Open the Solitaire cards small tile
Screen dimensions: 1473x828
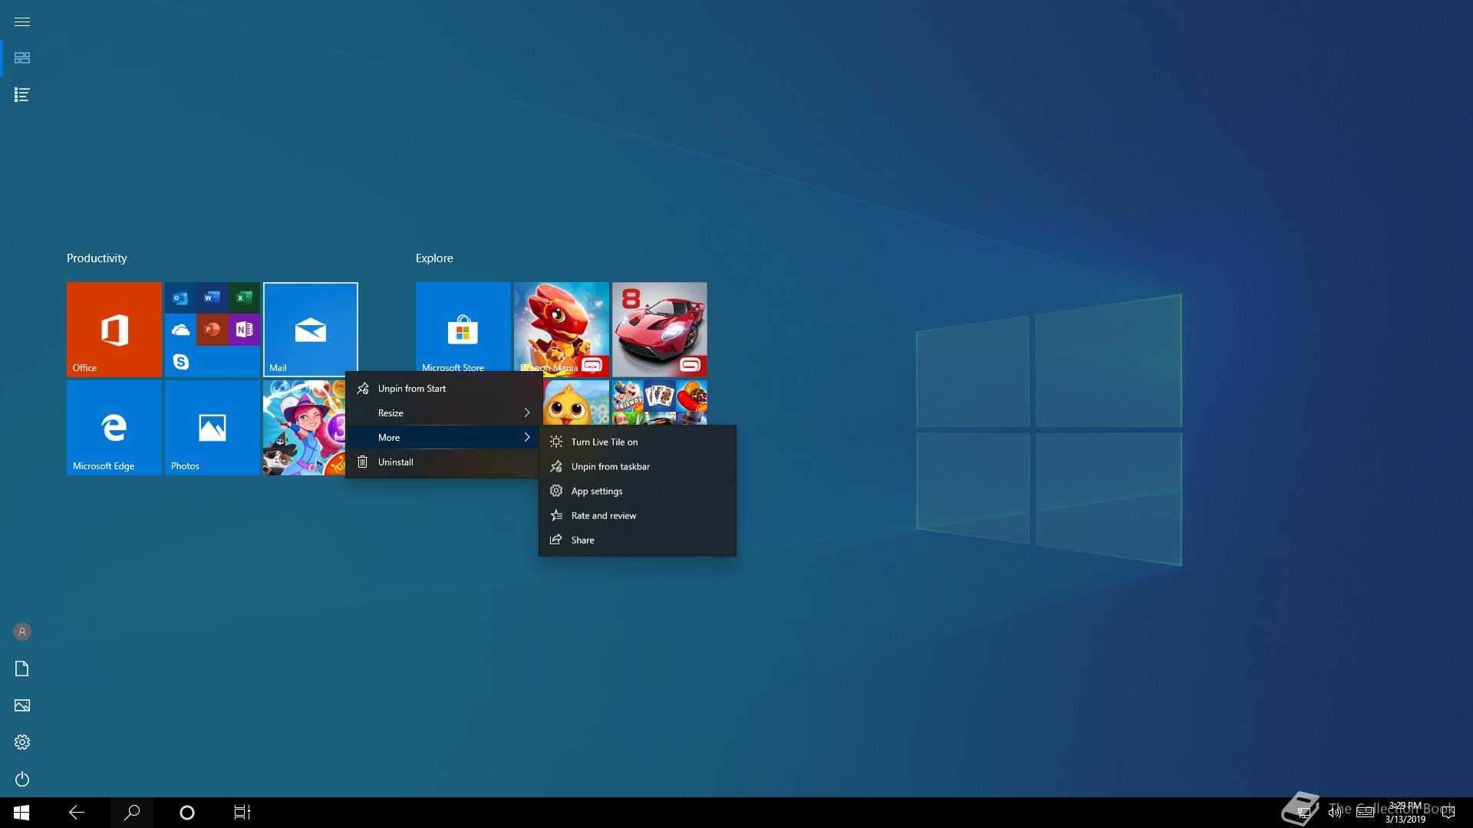(660, 396)
